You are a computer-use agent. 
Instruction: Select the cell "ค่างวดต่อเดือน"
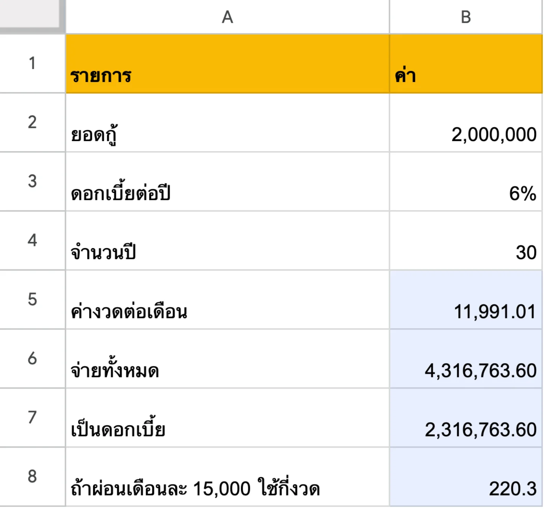coord(227,300)
